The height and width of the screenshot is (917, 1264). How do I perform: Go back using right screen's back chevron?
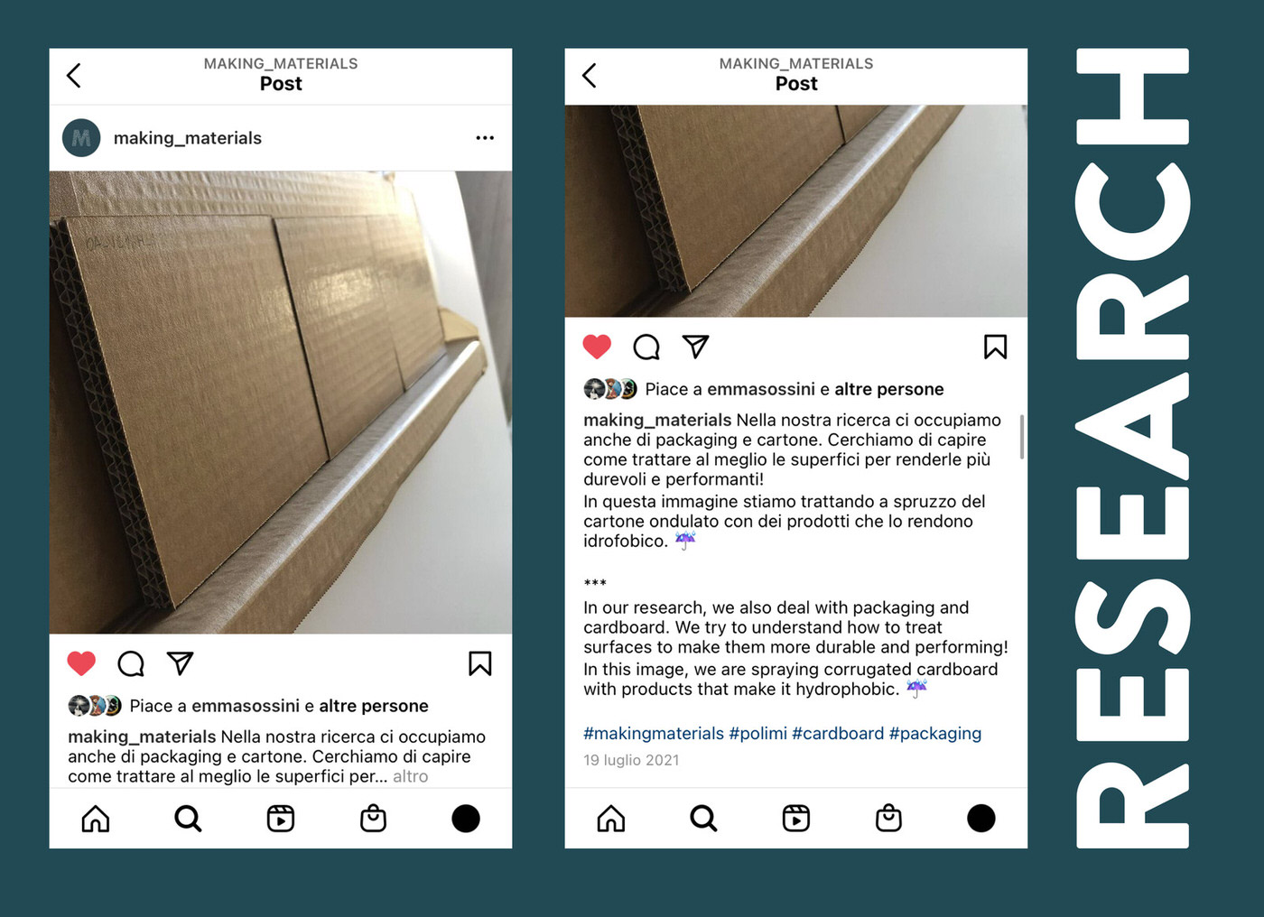pos(590,75)
